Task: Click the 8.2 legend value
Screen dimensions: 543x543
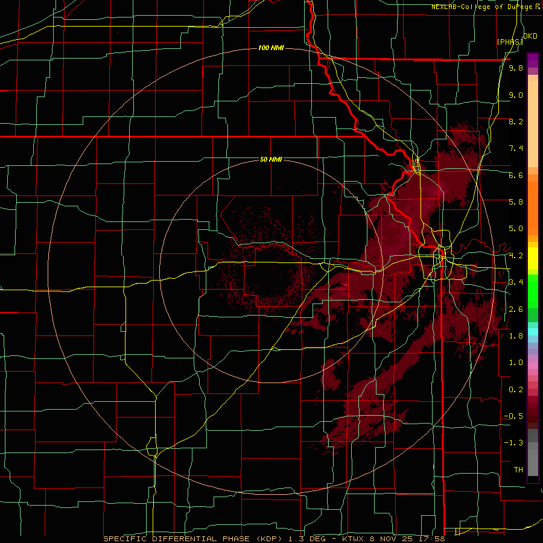Action: [516, 121]
